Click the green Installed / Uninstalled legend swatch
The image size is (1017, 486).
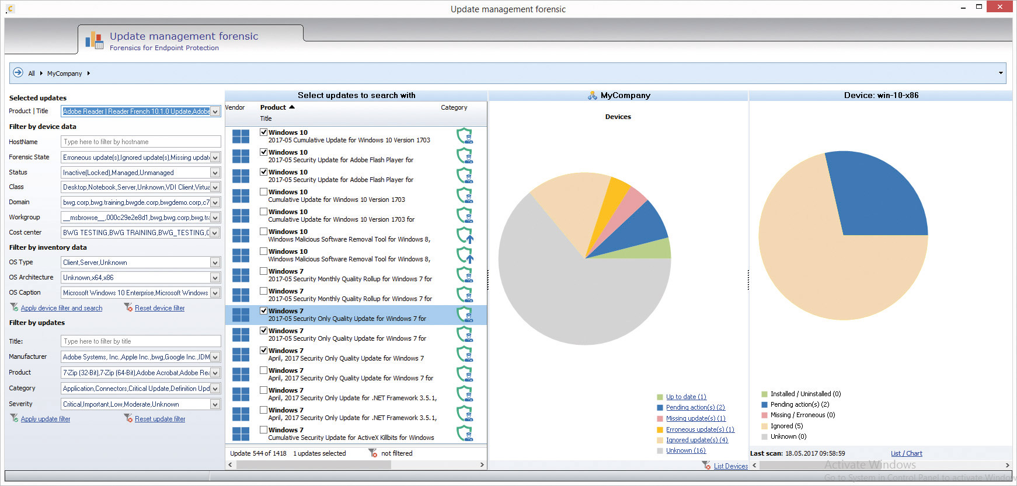pyautogui.click(x=764, y=394)
